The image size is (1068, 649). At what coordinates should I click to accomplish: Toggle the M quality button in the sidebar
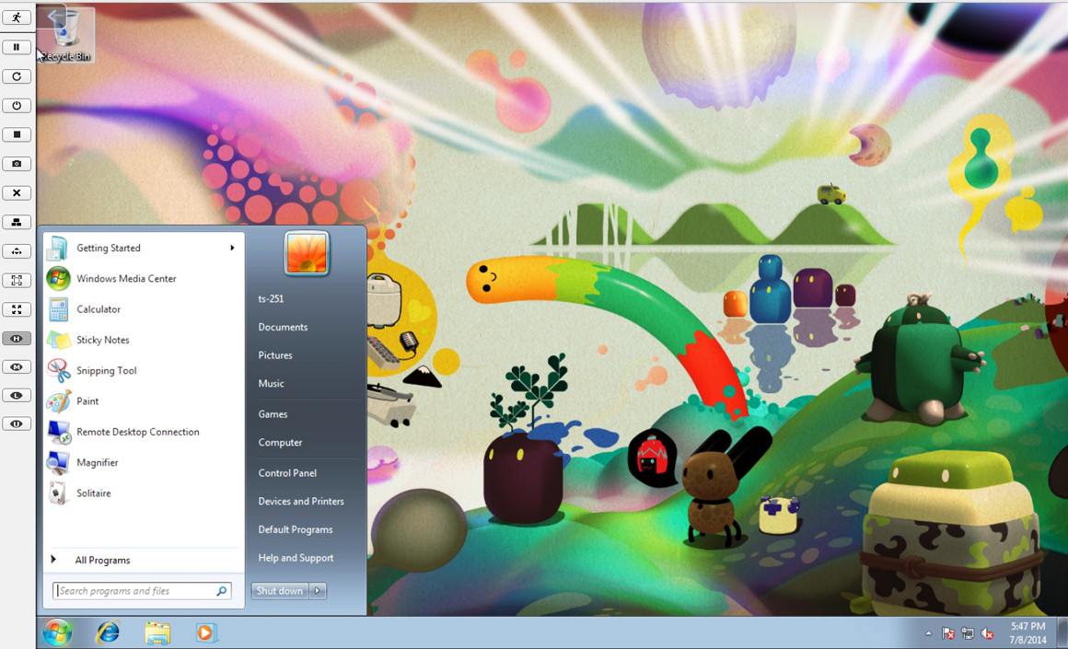pyautogui.click(x=17, y=367)
